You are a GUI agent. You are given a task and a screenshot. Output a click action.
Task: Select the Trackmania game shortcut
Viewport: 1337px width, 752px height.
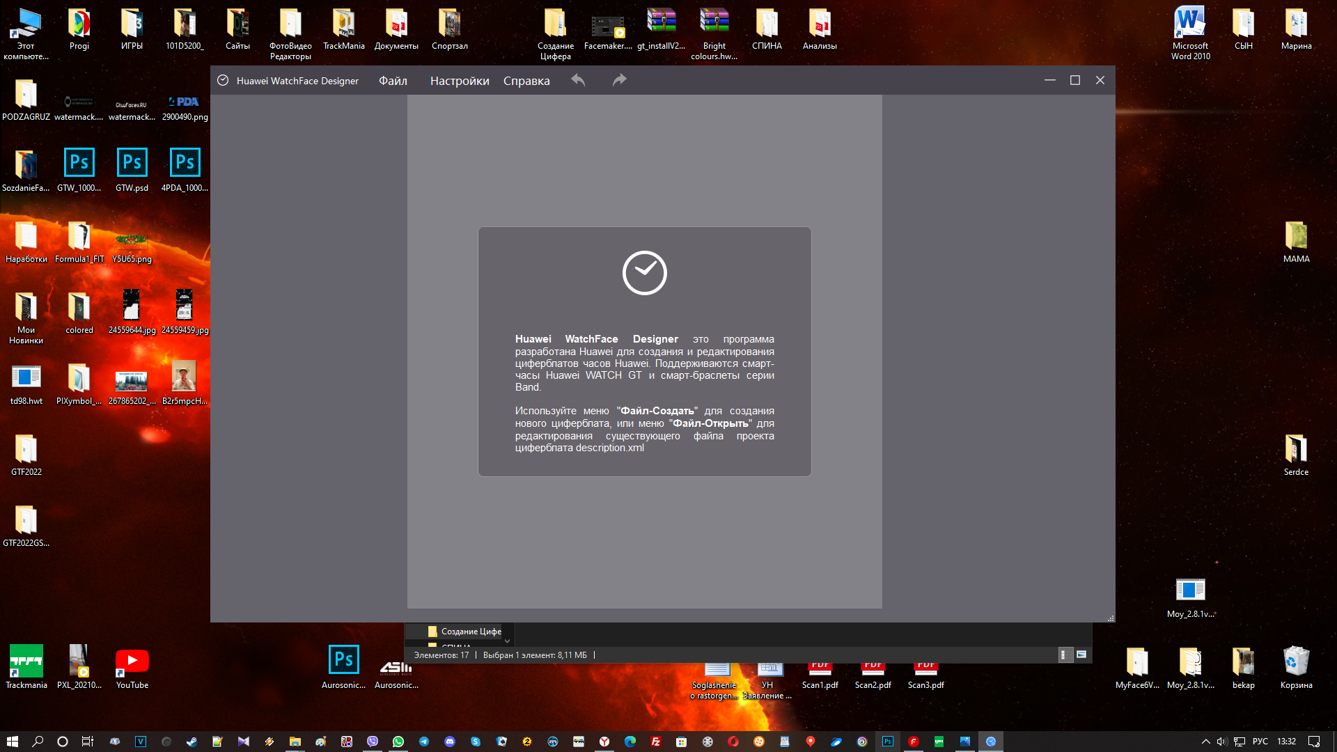coord(26,667)
